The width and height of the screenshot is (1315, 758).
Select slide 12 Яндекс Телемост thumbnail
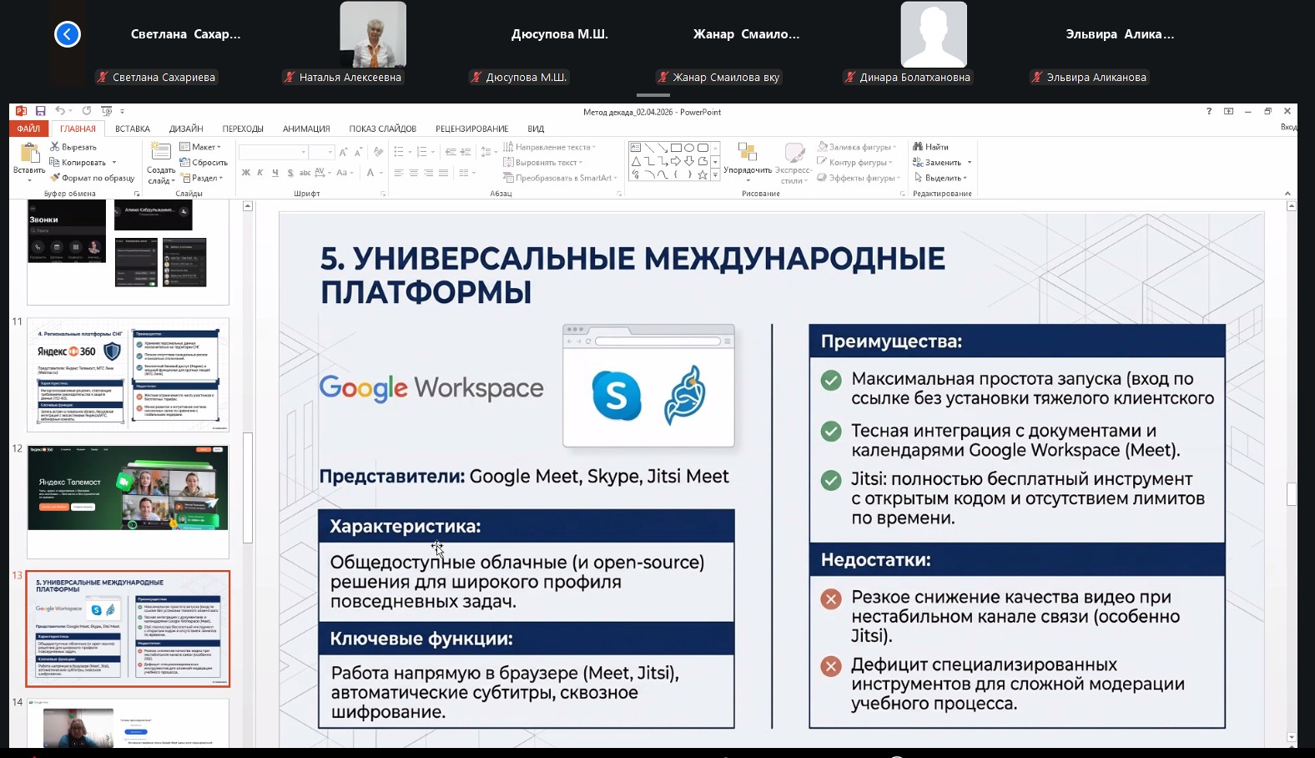click(128, 488)
